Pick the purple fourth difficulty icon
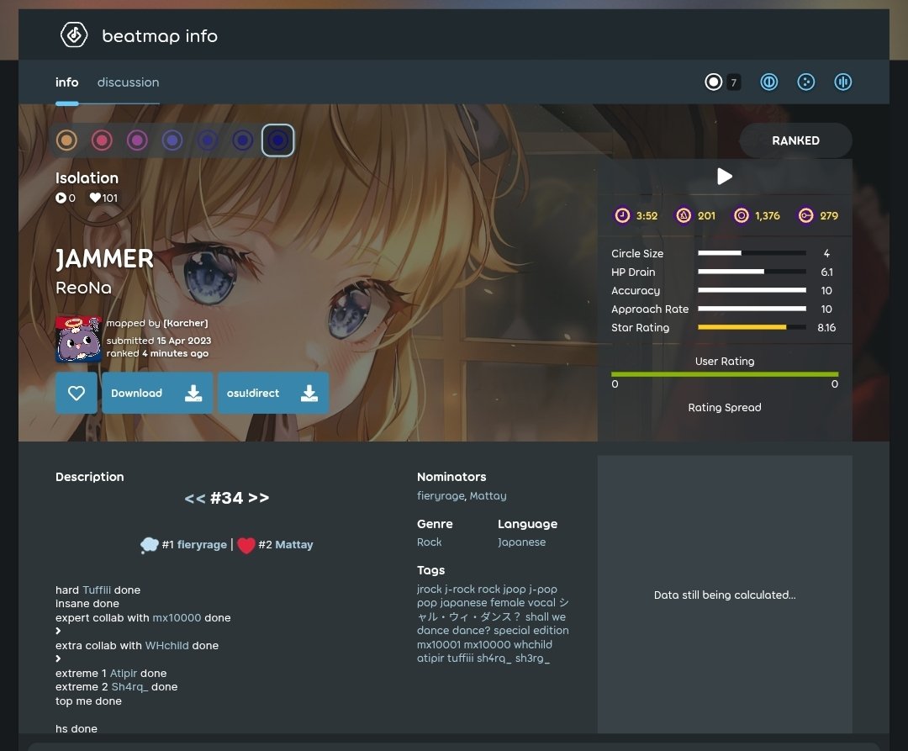The width and height of the screenshot is (908, 751). point(172,140)
